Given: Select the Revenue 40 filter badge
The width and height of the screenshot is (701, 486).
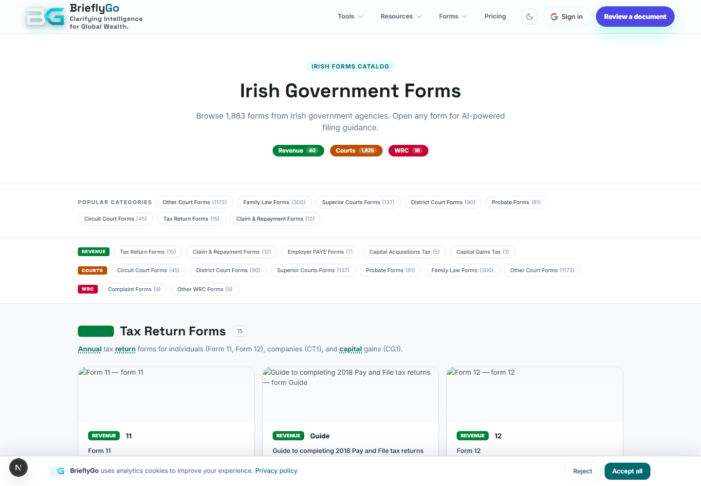Looking at the screenshot, I should pyautogui.click(x=298, y=151).
